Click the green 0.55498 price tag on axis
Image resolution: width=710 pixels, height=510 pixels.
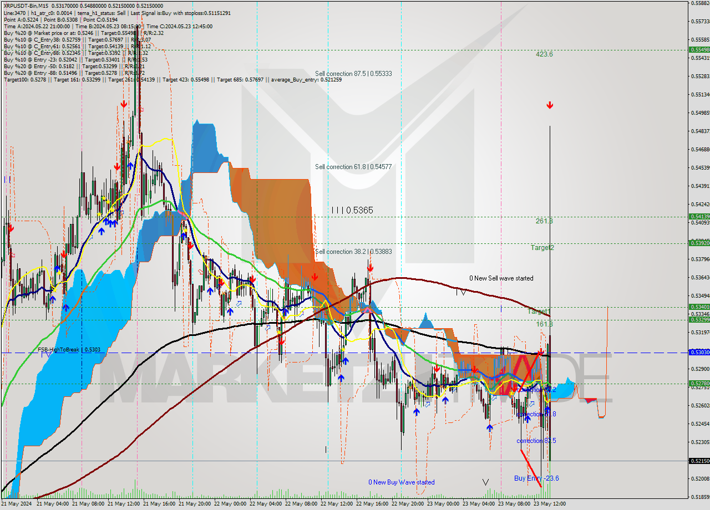coord(699,49)
